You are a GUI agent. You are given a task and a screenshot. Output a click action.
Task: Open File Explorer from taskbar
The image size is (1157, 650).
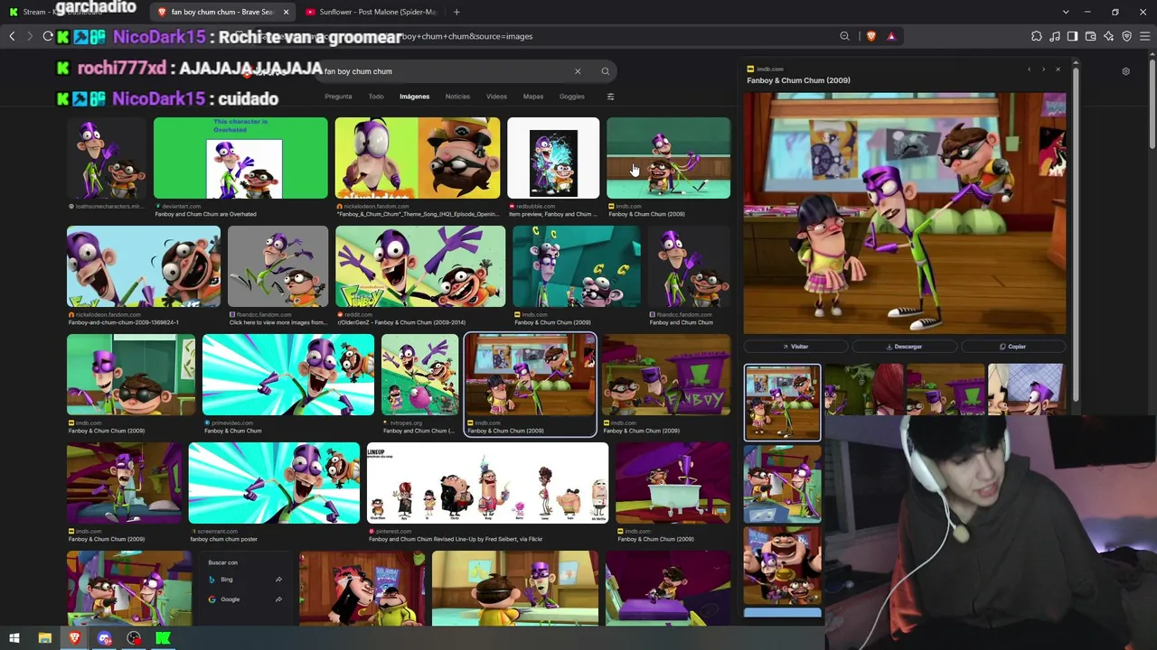pyautogui.click(x=44, y=638)
